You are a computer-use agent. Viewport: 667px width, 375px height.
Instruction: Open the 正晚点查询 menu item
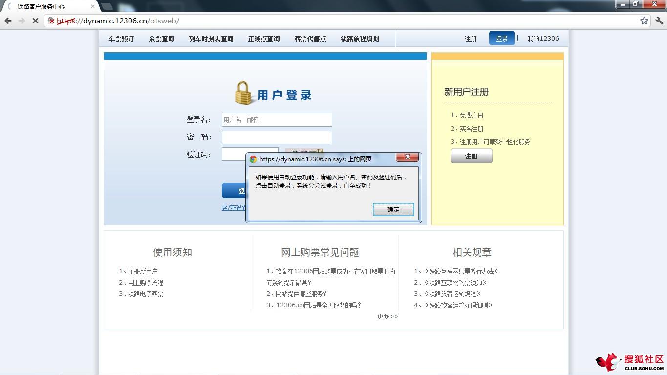click(x=264, y=39)
